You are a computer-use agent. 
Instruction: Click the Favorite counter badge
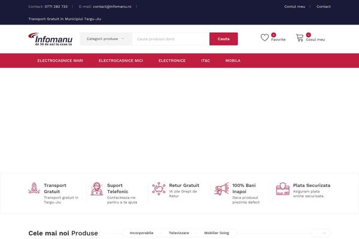click(273, 35)
